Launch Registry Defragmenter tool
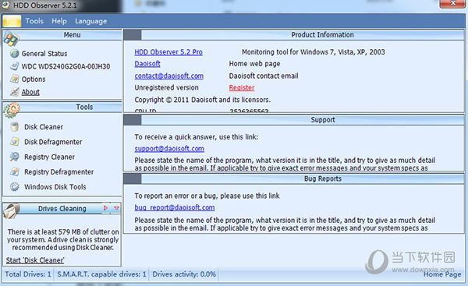This screenshot has width=468, height=286. coord(58,172)
